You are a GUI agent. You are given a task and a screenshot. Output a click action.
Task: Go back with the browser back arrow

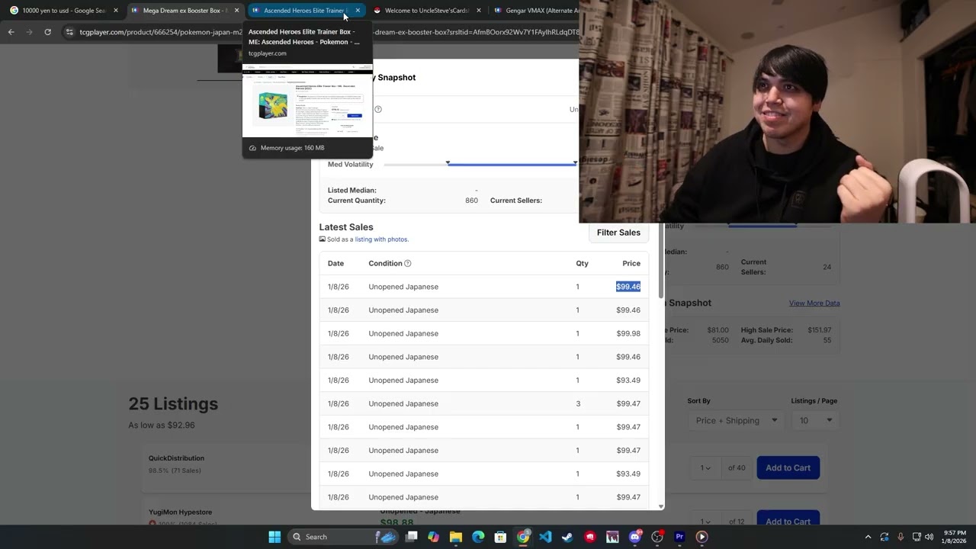[11, 32]
